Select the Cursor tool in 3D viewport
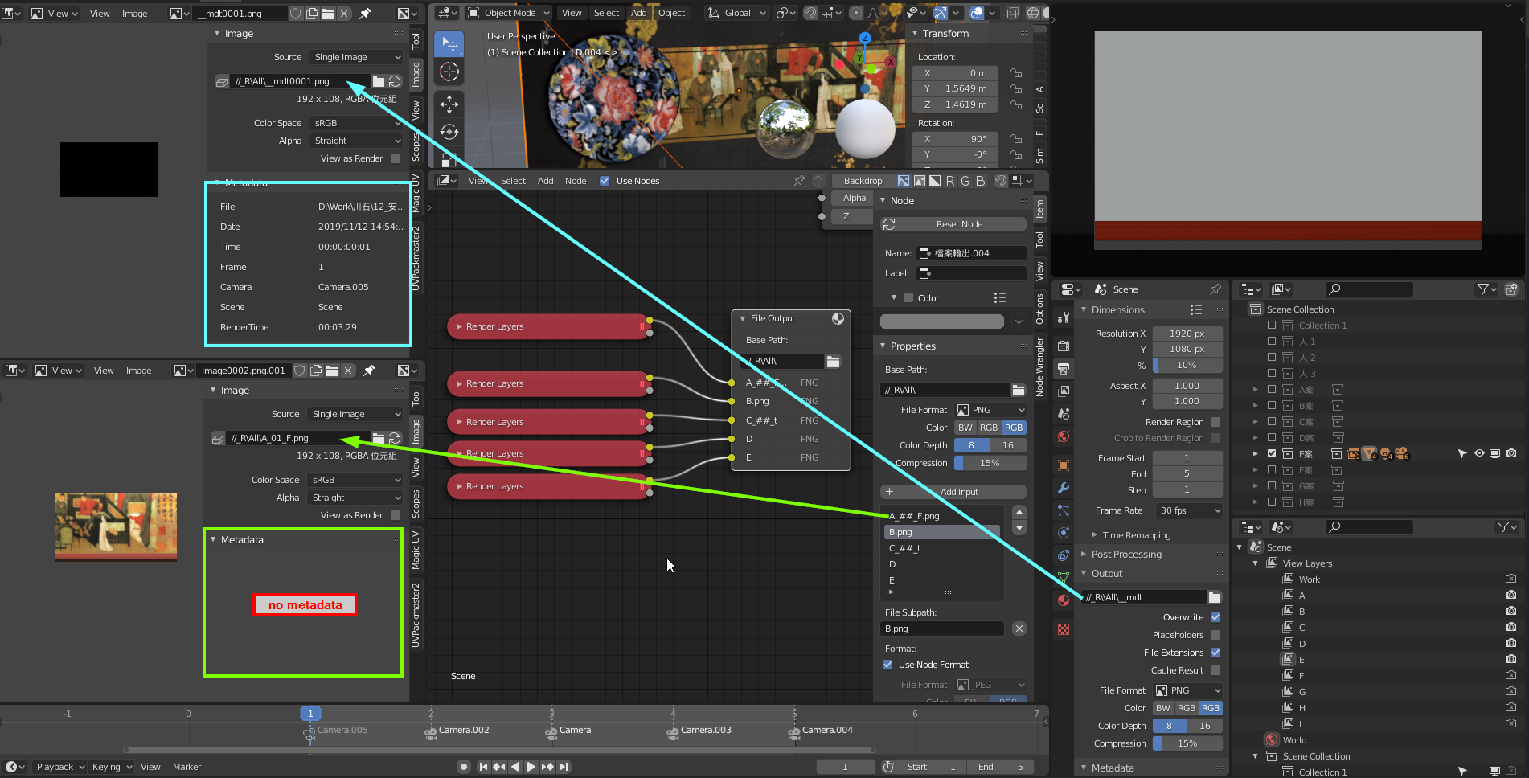The height and width of the screenshot is (778, 1529). click(449, 72)
